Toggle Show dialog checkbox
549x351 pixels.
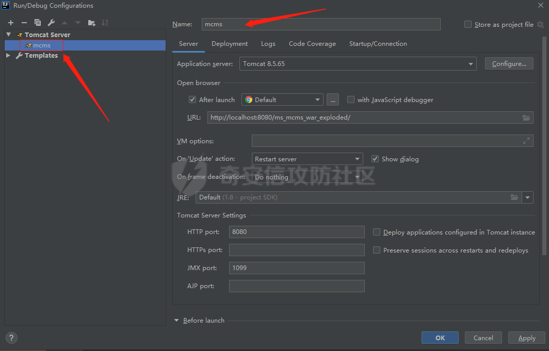(375, 159)
